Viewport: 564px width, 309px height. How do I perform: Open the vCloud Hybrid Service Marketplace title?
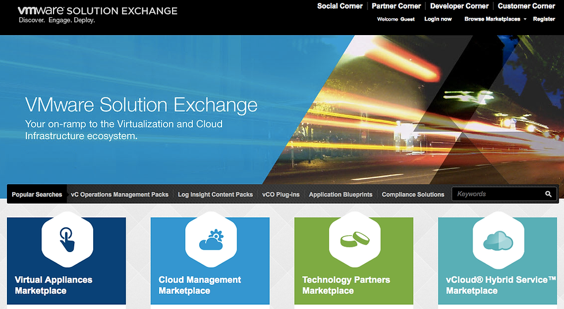pos(501,285)
